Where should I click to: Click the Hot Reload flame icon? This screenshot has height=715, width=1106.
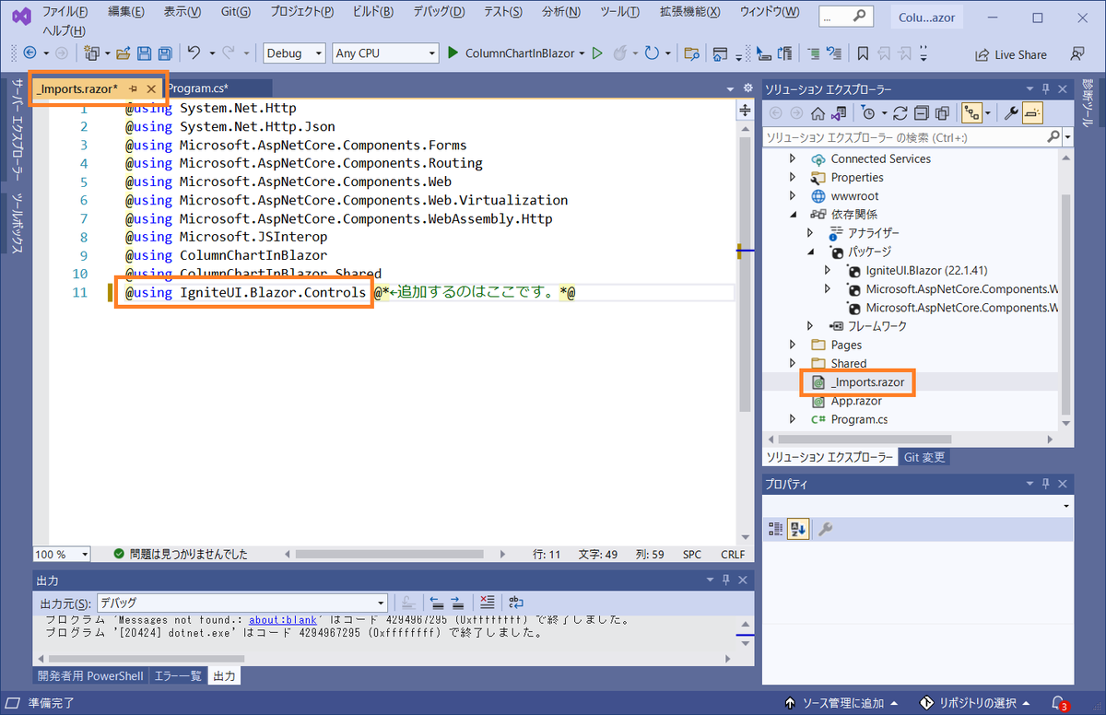pos(621,53)
